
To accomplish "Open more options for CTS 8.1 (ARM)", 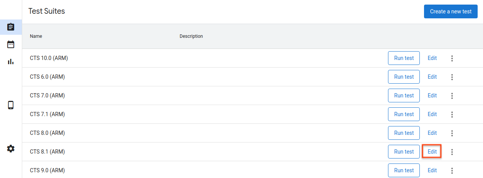I will click(452, 152).
